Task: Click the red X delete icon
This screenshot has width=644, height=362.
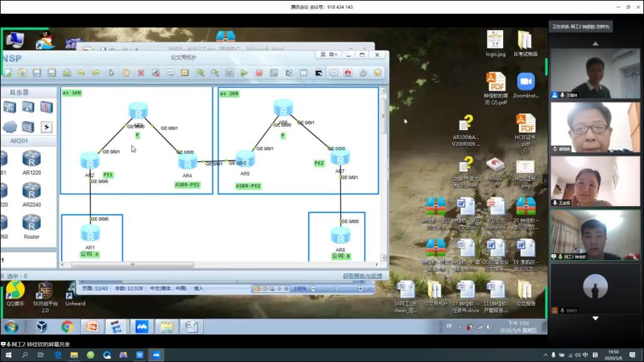Action: (141, 73)
